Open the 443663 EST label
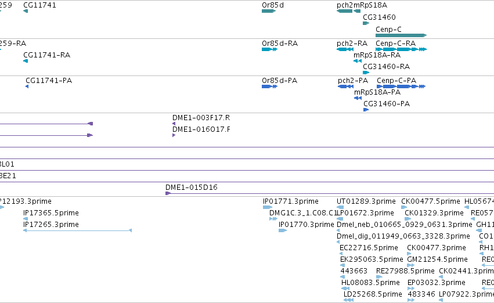494x303 pixels. point(354,271)
